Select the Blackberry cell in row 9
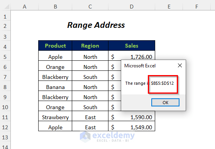Screen dimensions: 215x149 pyautogui.click(x=55, y=96)
